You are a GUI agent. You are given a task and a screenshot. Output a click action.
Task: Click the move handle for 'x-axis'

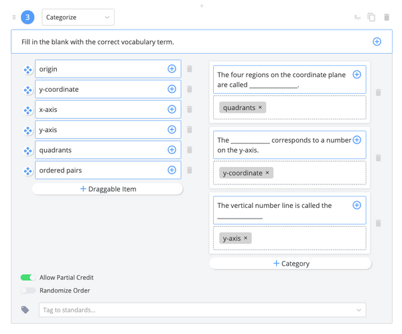[x=27, y=110]
